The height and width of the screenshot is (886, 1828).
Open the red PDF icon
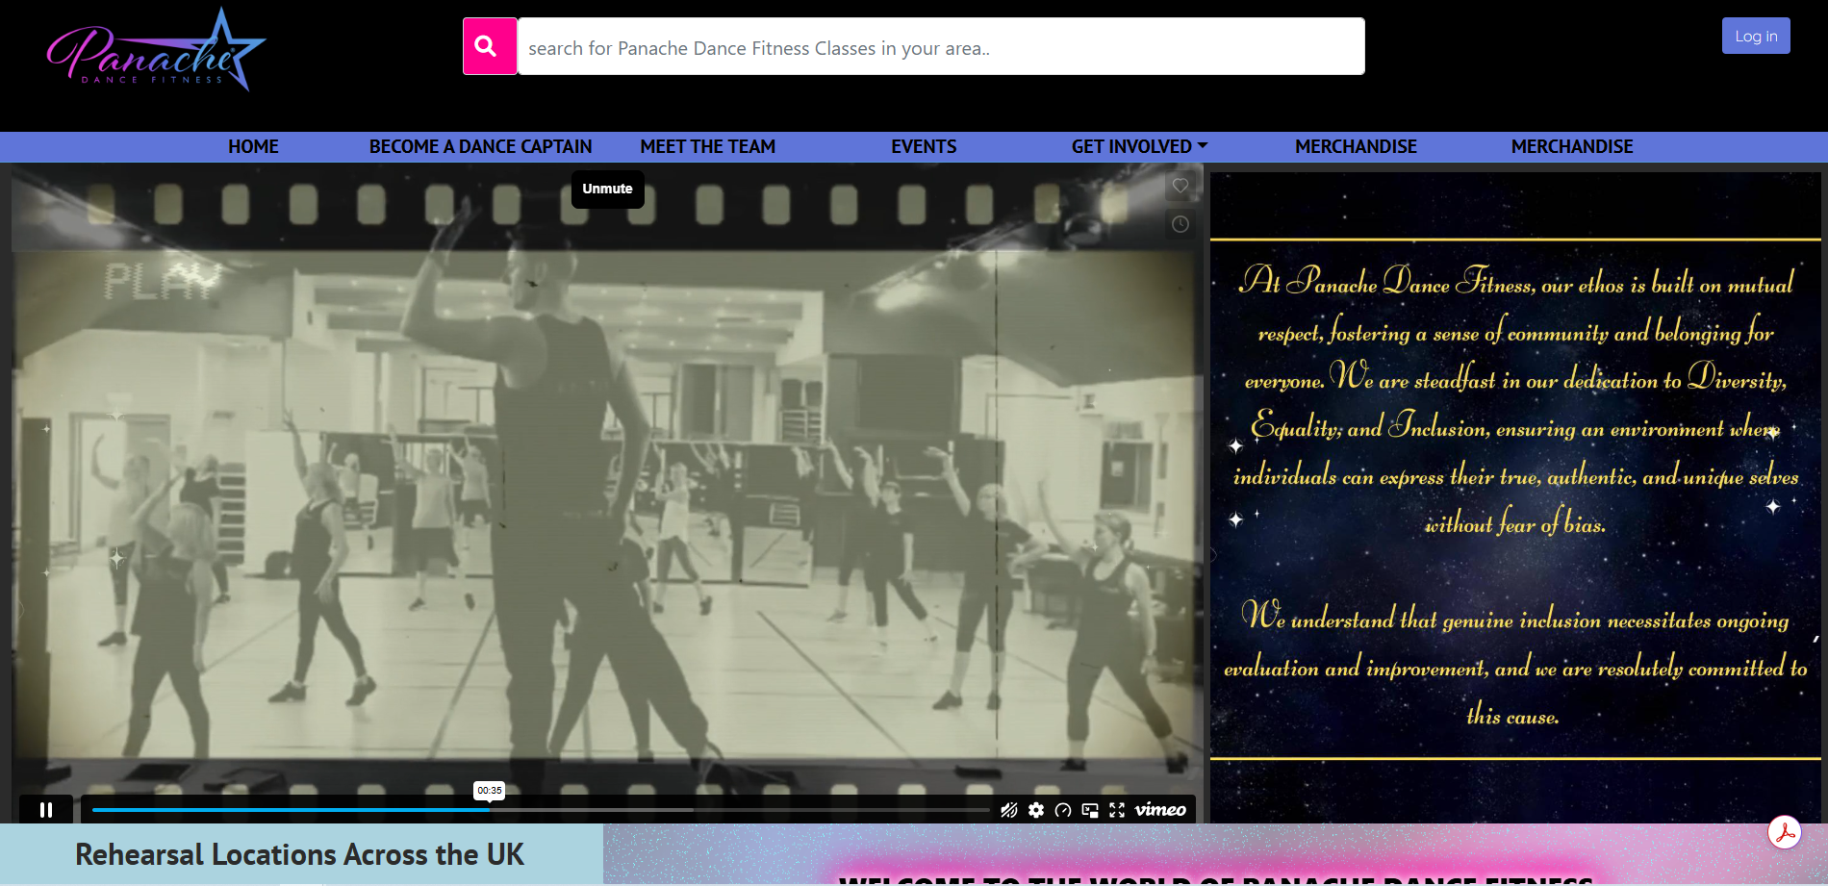1785,832
